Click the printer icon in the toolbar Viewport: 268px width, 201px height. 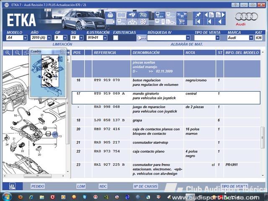tap(111, 15)
